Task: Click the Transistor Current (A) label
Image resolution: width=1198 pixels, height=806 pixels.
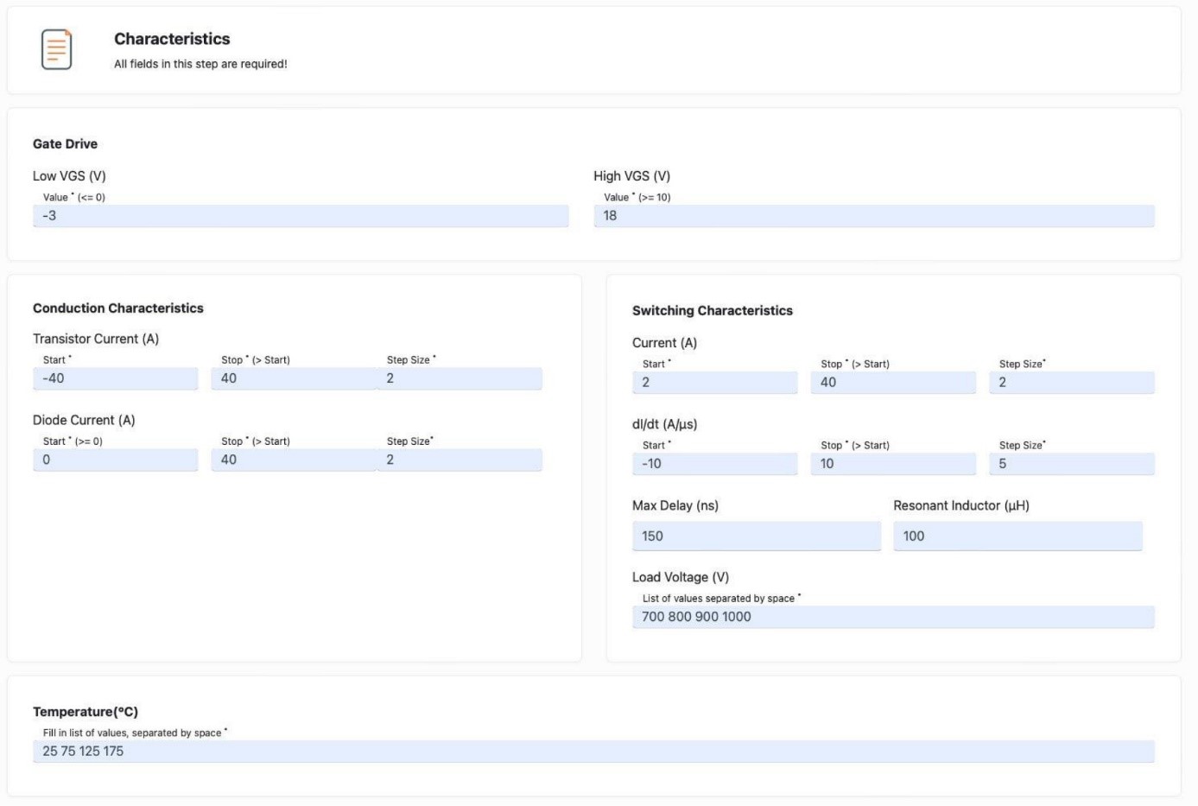Action: [96, 339]
